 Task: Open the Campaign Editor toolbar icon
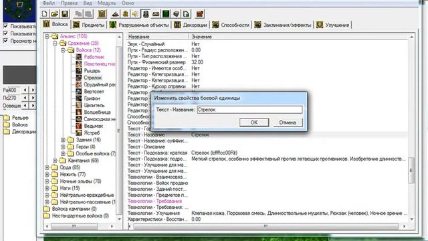click(156, 13)
